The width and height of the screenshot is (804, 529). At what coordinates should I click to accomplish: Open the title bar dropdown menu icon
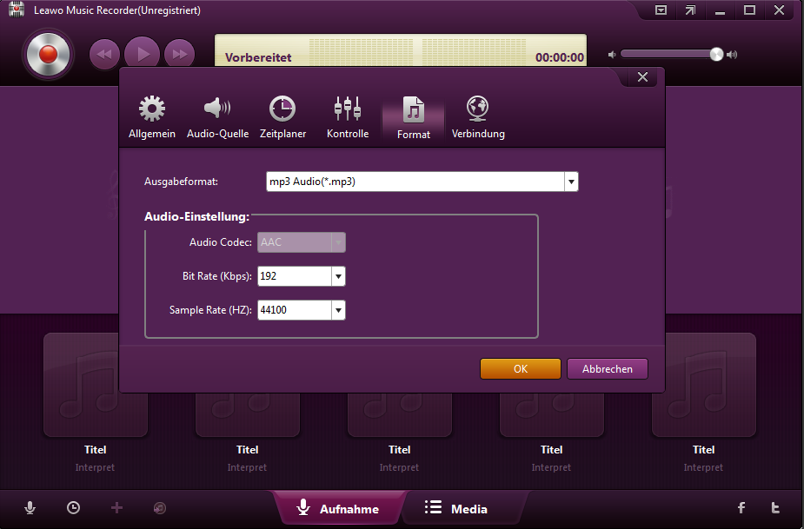[x=661, y=10]
